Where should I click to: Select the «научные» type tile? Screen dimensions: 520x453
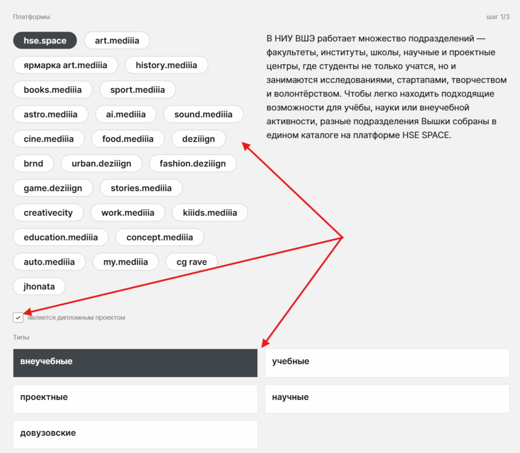[x=387, y=399]
